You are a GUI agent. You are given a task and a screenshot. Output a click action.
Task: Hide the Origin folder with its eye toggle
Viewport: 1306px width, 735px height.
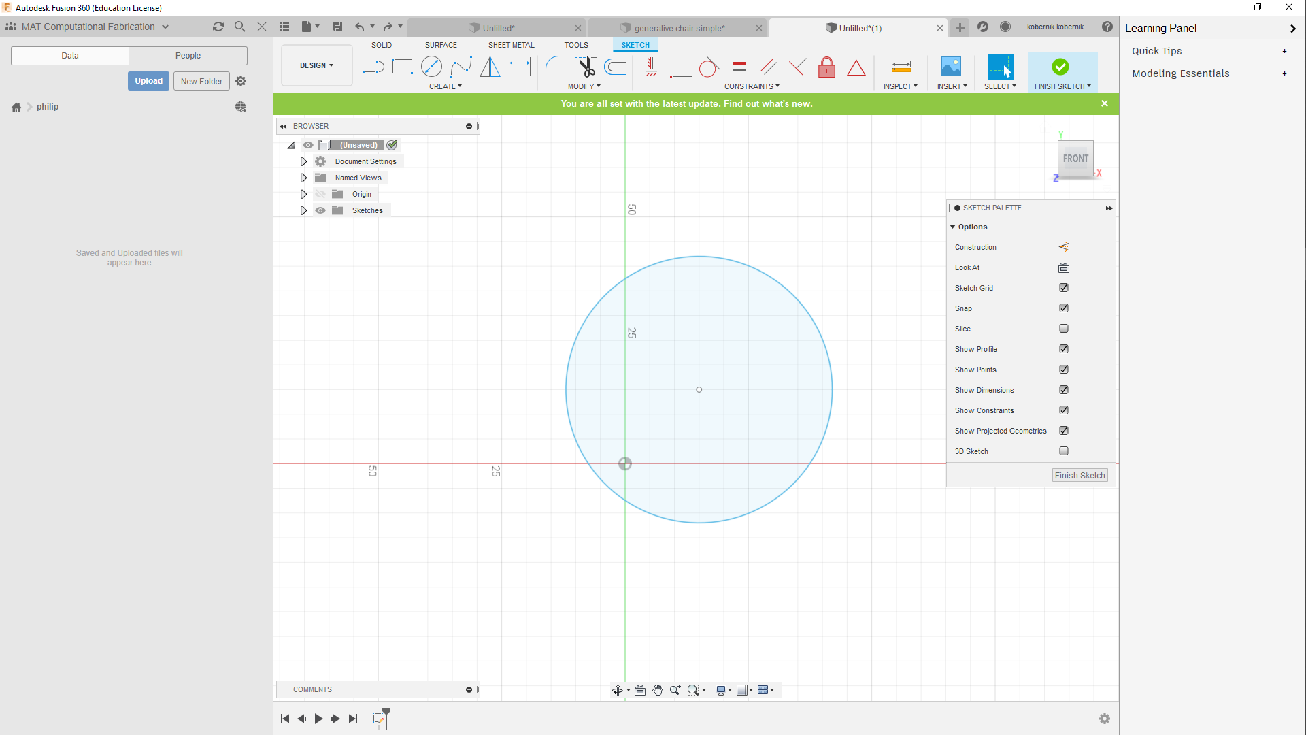click(320, 194)
